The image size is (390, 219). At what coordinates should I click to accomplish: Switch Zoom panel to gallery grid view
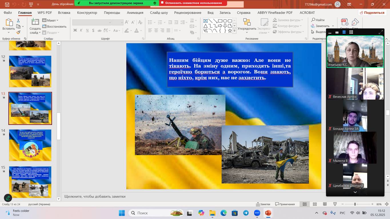click(351, 32)
